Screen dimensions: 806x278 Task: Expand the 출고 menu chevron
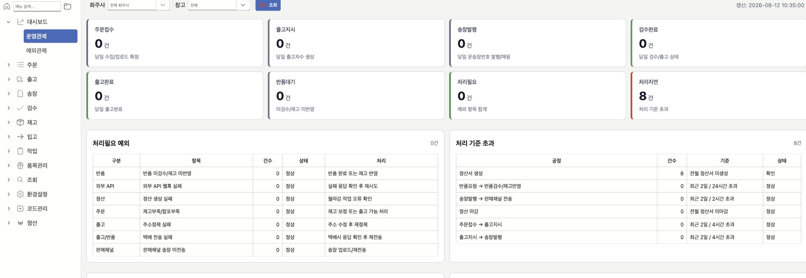tap(8, 79)
